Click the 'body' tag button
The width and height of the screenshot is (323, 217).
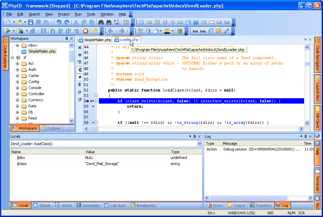tap(203, 31)
